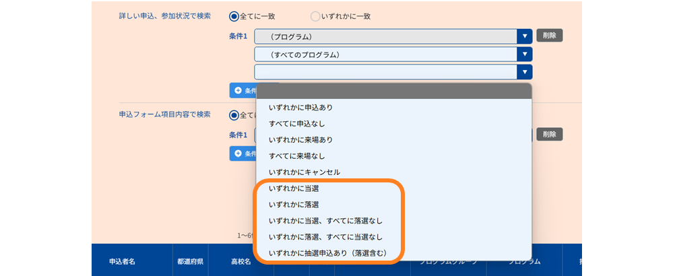Choose いずれかに当選、すべてに落選なし option
Viewport: 677px width, 276px height.
click(393, 221)
